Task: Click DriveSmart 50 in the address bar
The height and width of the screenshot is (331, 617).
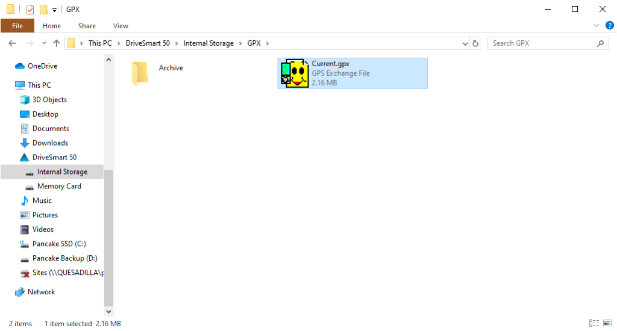Action: pyautogui.click(x=148, y=43)
